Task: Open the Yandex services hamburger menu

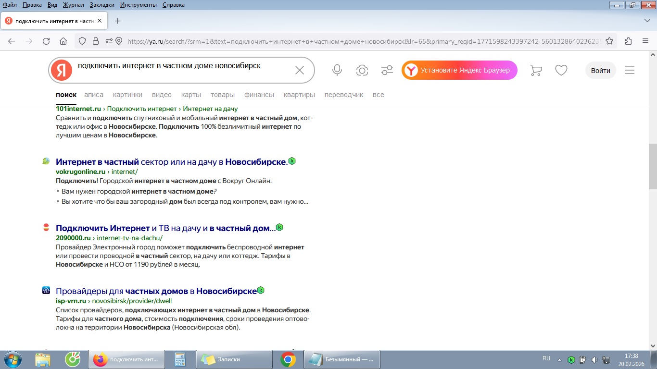Action: (630, 70)
